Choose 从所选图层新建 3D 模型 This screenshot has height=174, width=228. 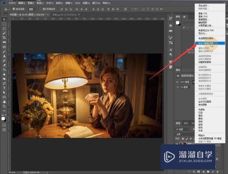pos(210,138)
